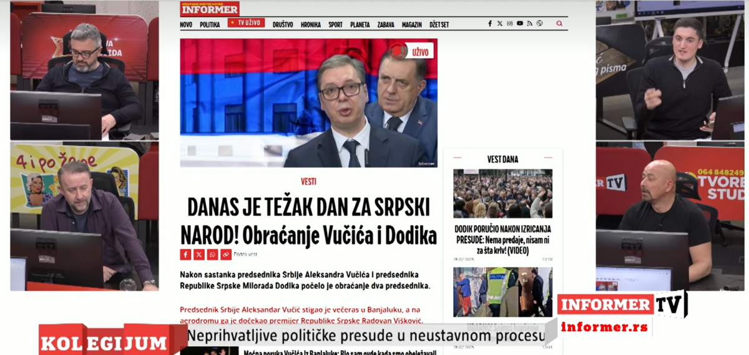Click the red VESTI category link

[x=308, y=182]
